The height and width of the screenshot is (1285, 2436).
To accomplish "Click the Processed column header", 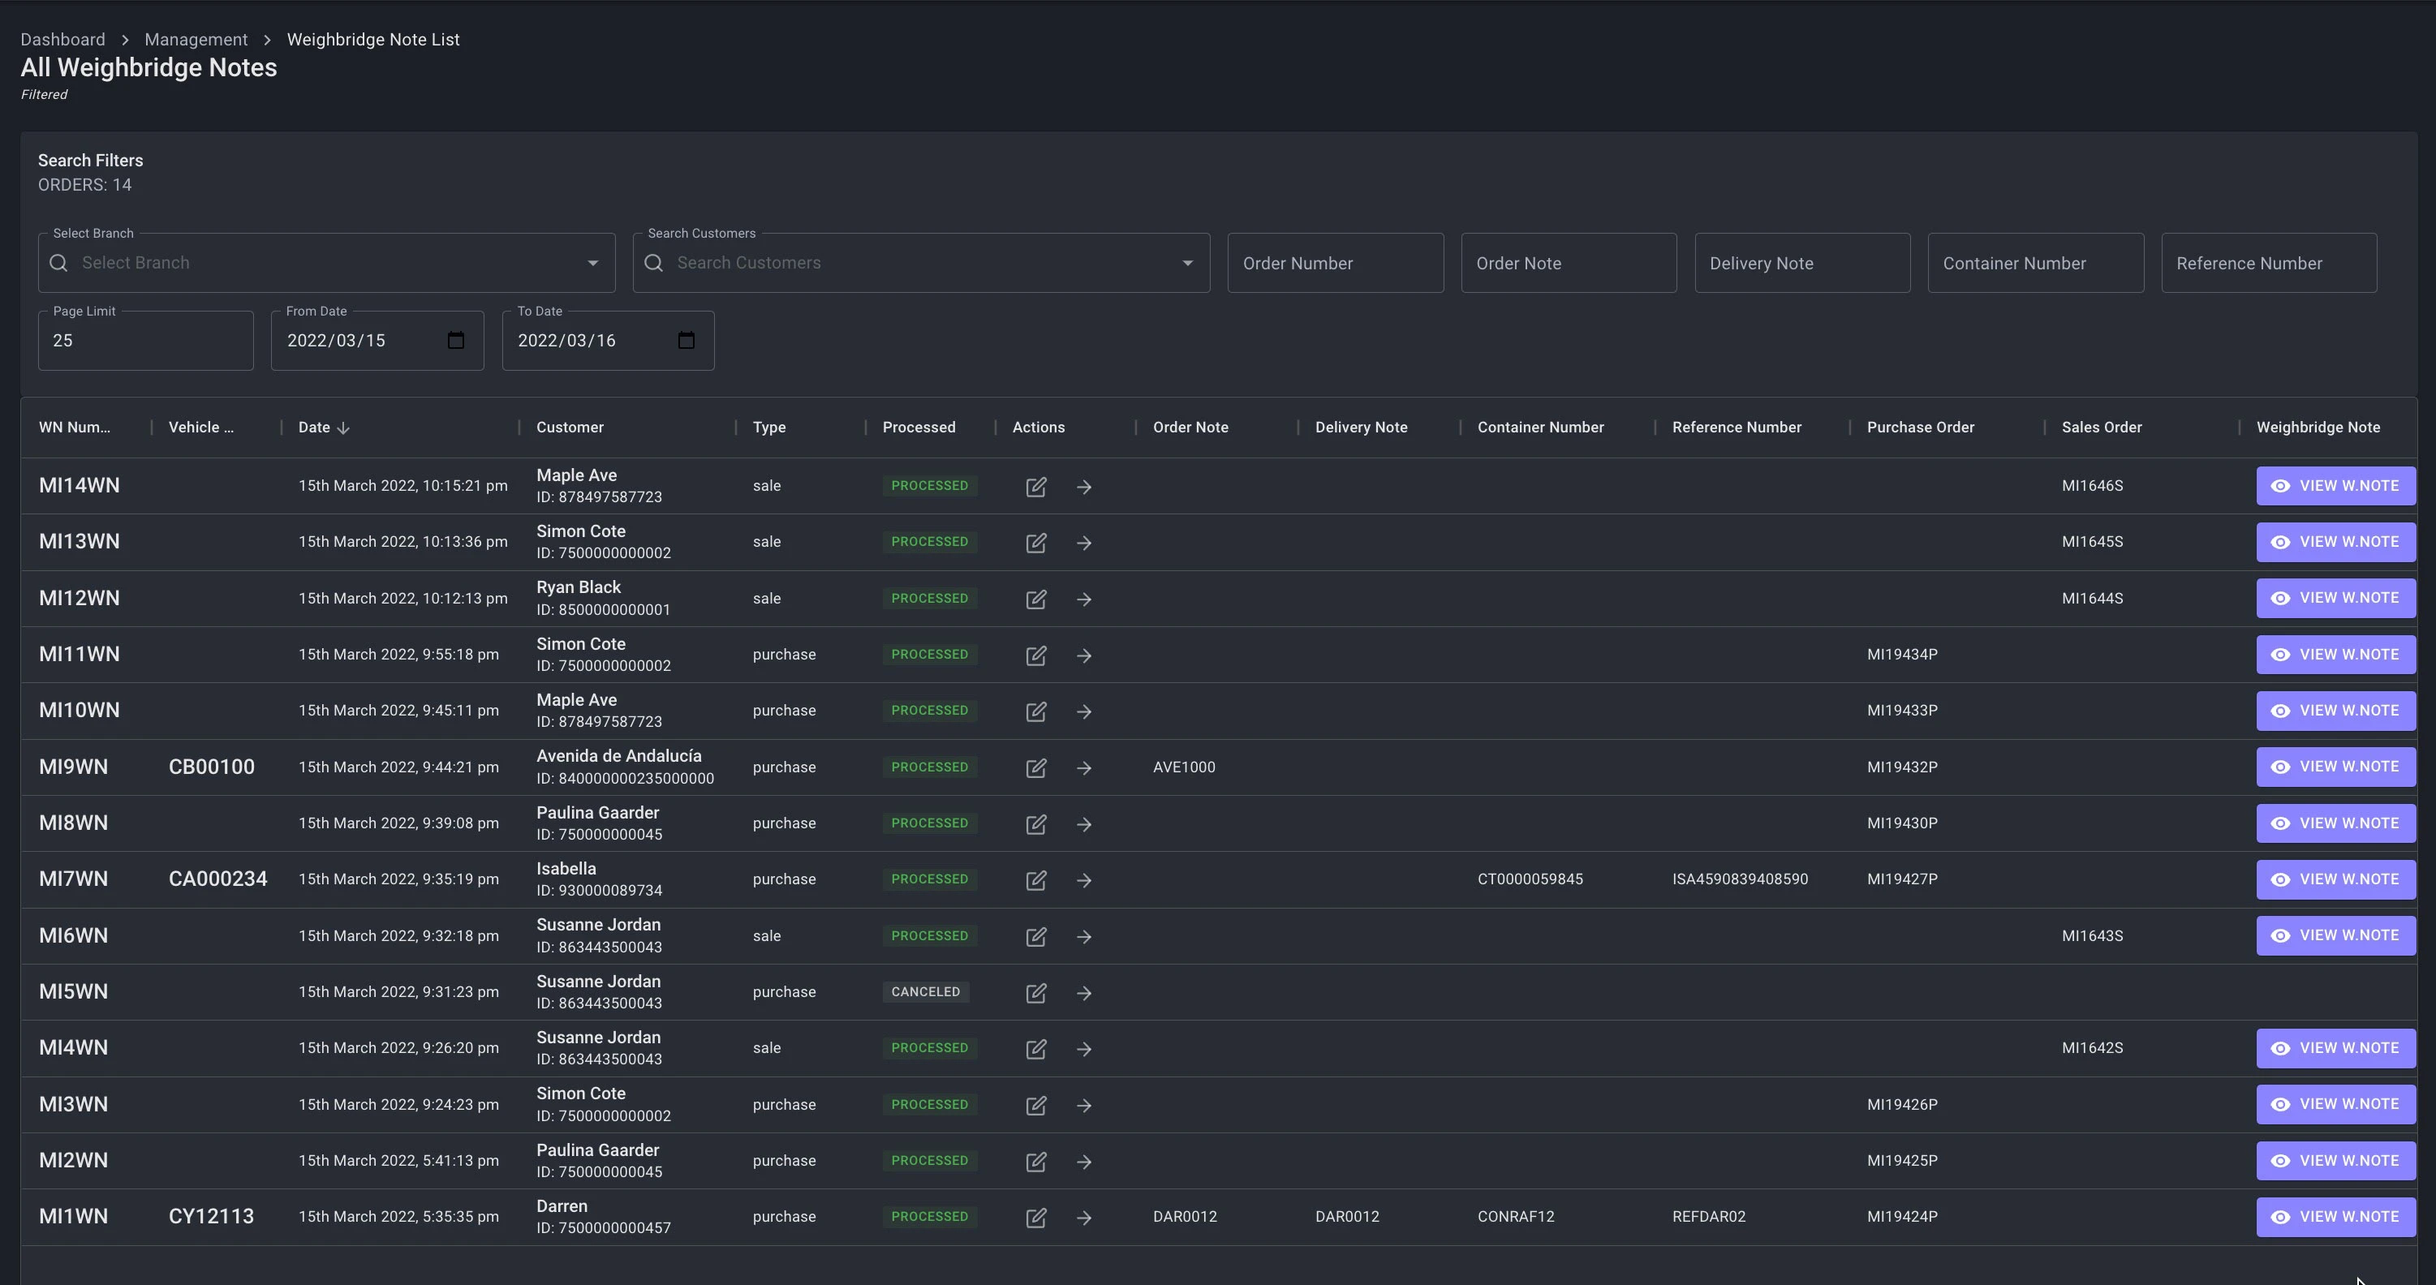I will point(919,428).
